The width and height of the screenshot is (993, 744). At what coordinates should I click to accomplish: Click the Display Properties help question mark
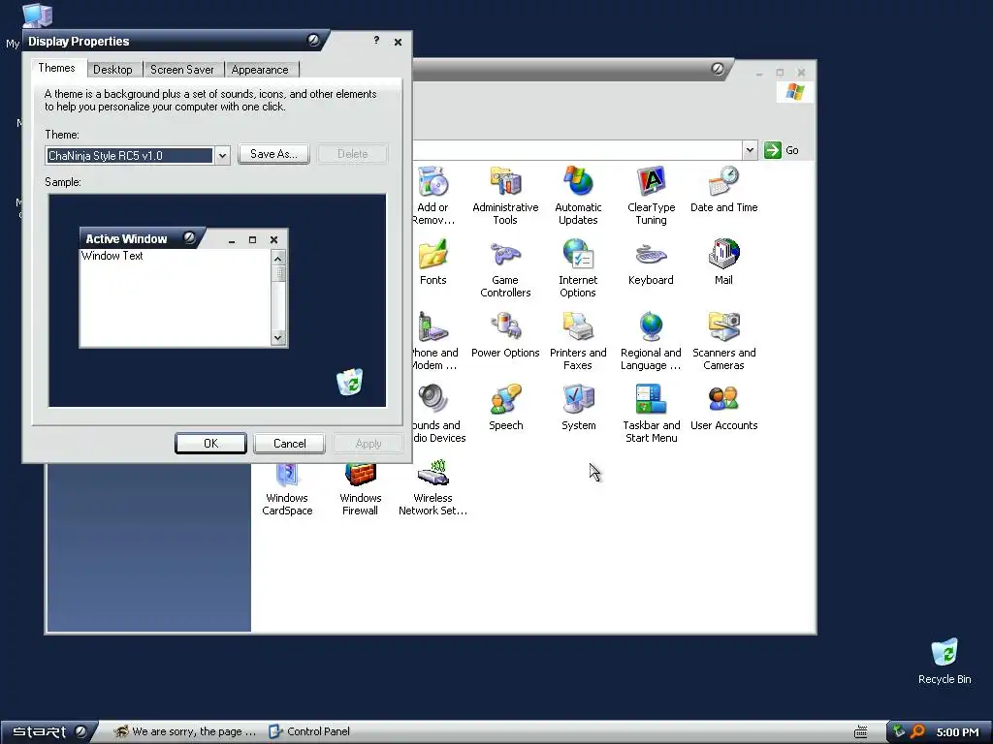pos(376,41)
